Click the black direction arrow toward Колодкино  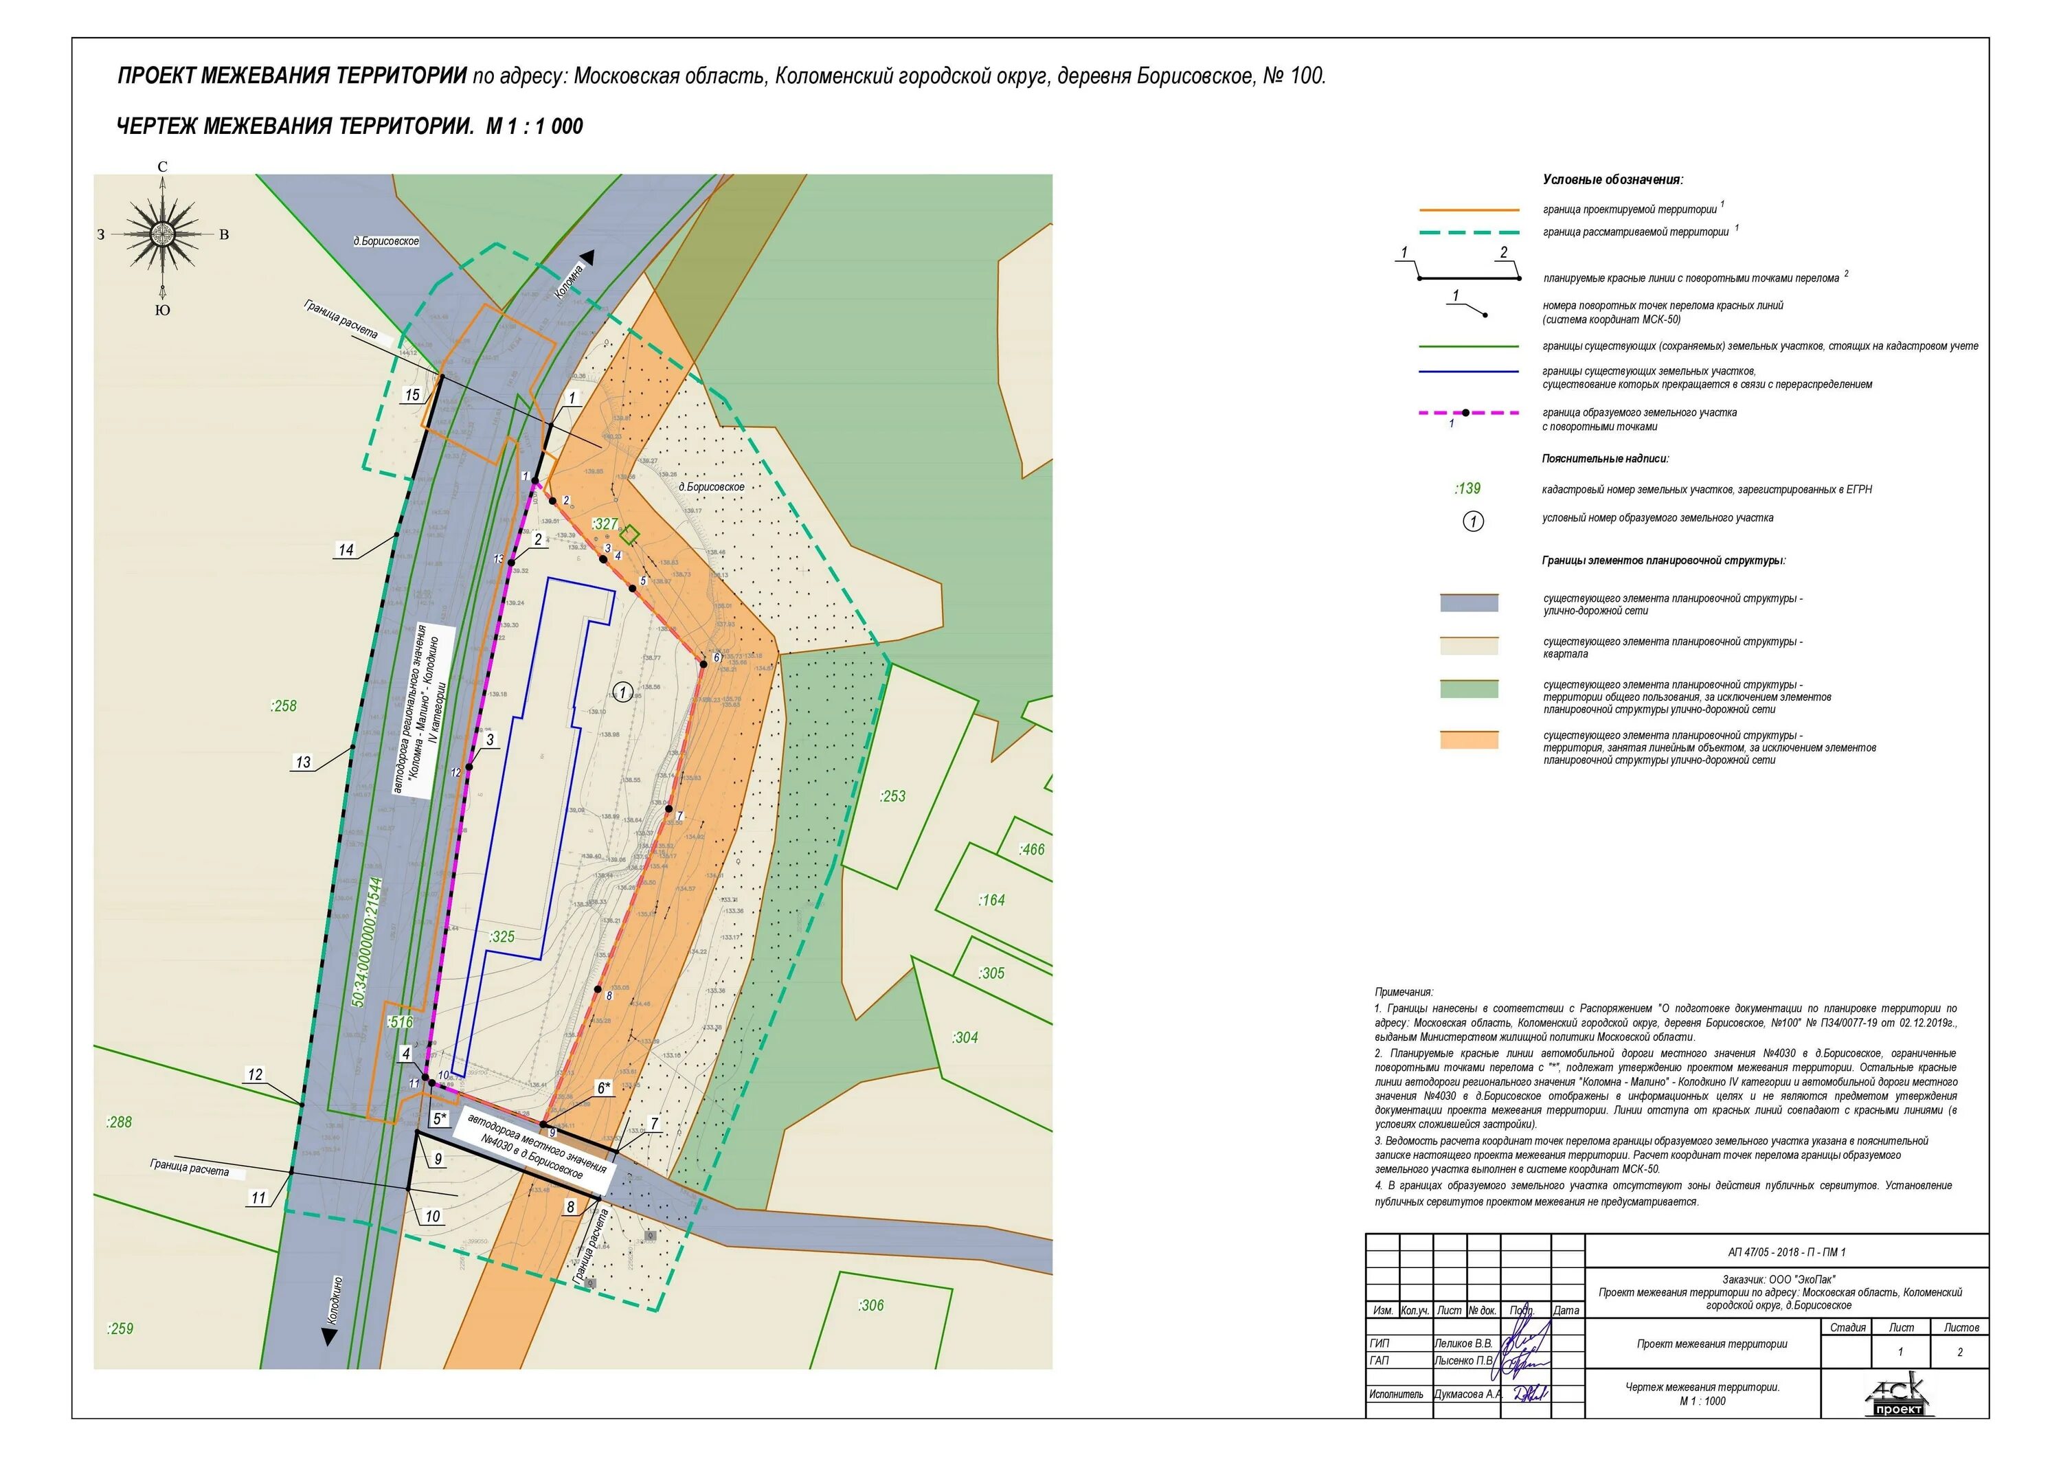[x=330, y=1337]
